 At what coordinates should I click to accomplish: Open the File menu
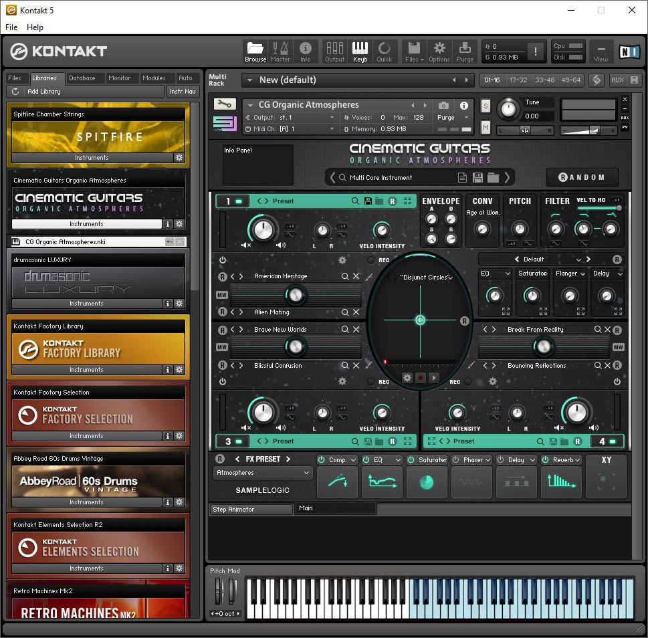coord(11,27)
